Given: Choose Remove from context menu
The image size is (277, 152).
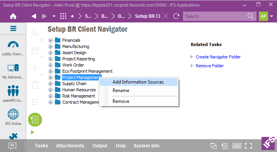Looking at the screenshot, I should tap(138, 101).
